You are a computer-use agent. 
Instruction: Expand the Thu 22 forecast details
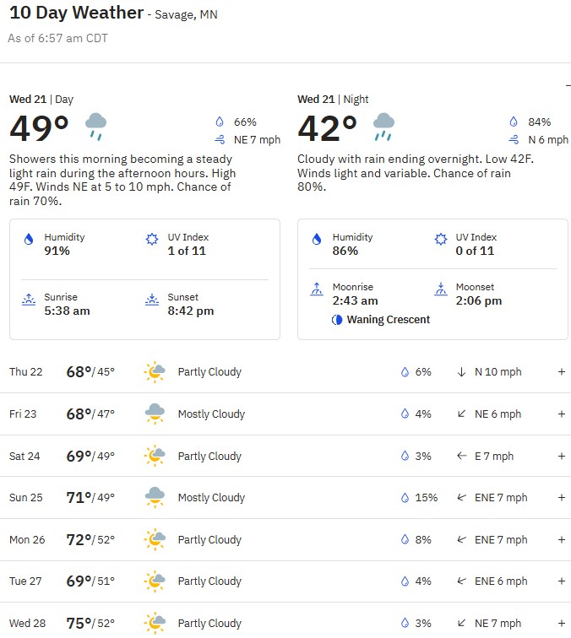pyautogui.click(x=561, y=372)
